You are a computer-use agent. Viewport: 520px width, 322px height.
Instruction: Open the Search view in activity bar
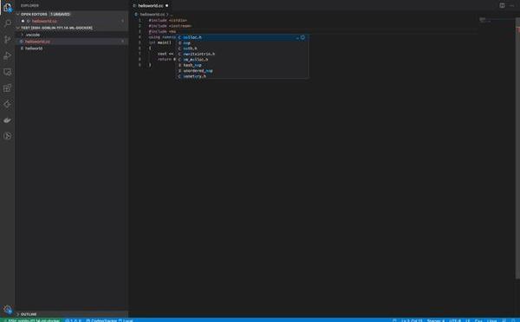[x=7, y=23]
